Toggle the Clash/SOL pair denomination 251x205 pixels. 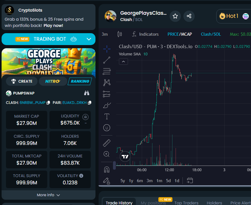point(211,34)
